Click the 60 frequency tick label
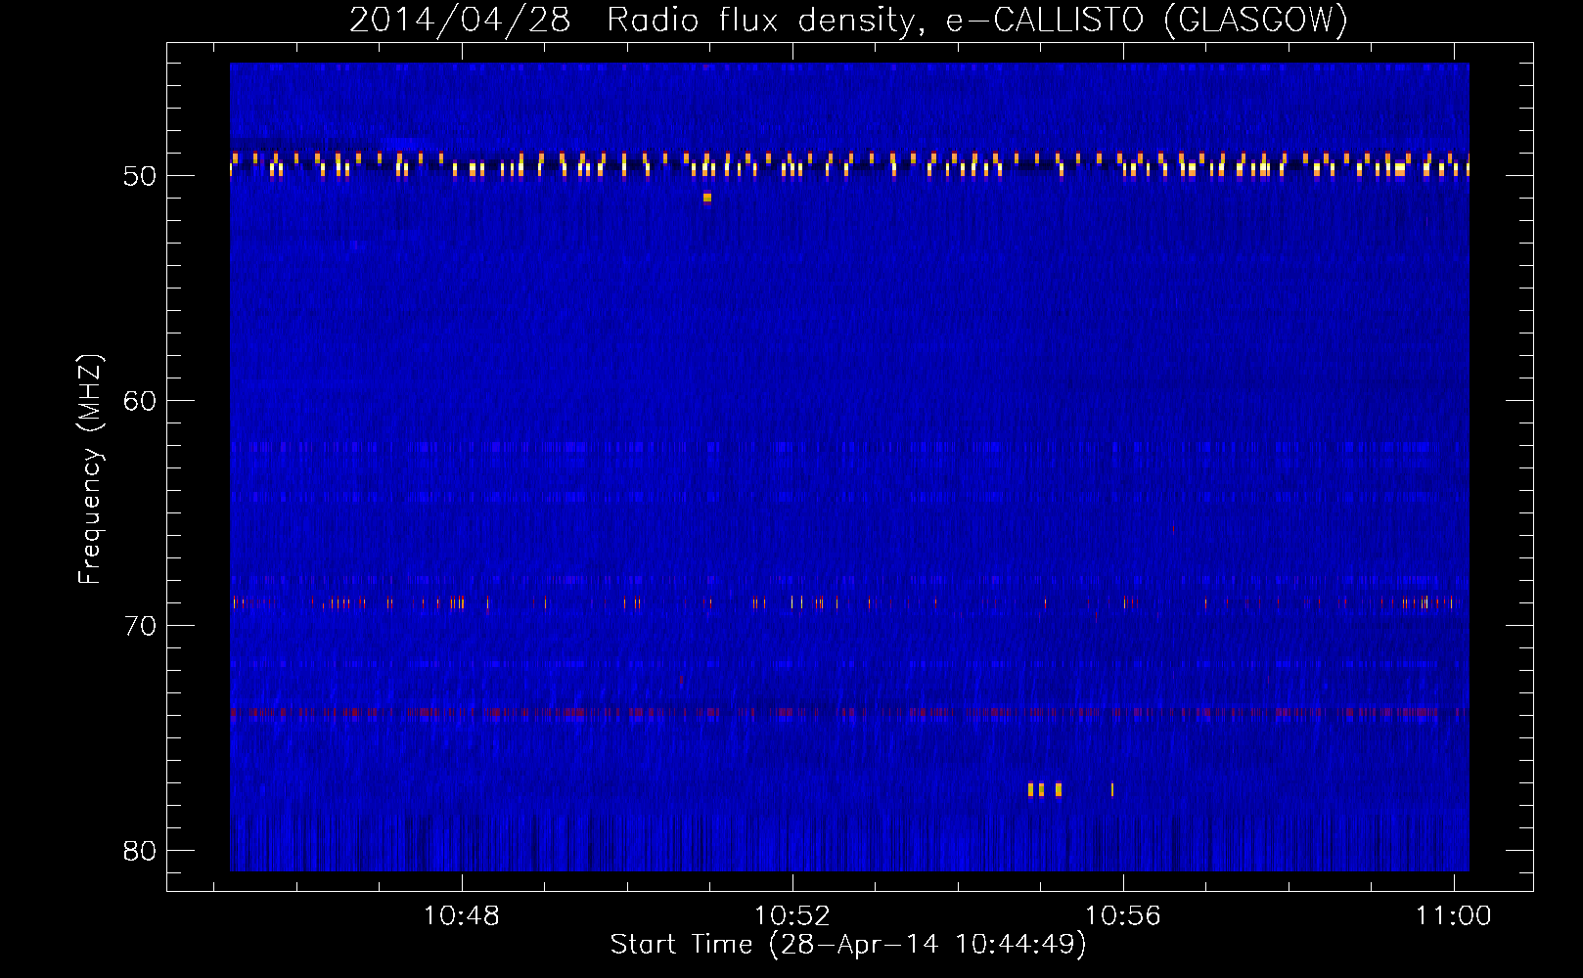The height and width of the screenshot is (978, 1583). [140, 401]
